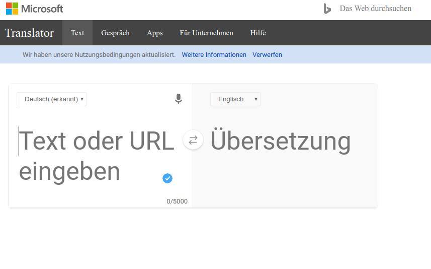Follow the Weitere Informationen link
The image size is (431, 269).
click(214, 55)
